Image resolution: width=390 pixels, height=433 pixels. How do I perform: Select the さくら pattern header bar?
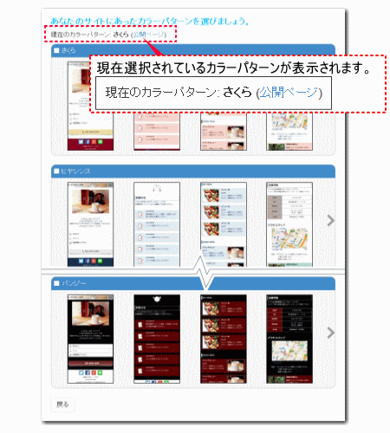pos(193,50)
